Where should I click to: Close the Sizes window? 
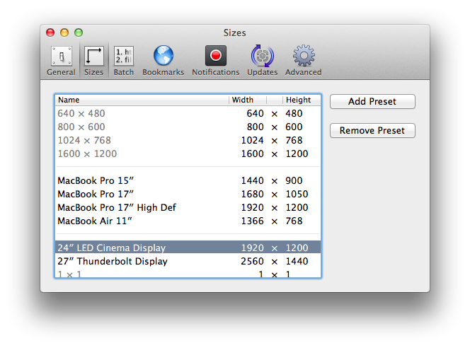[x=50, y=33]
